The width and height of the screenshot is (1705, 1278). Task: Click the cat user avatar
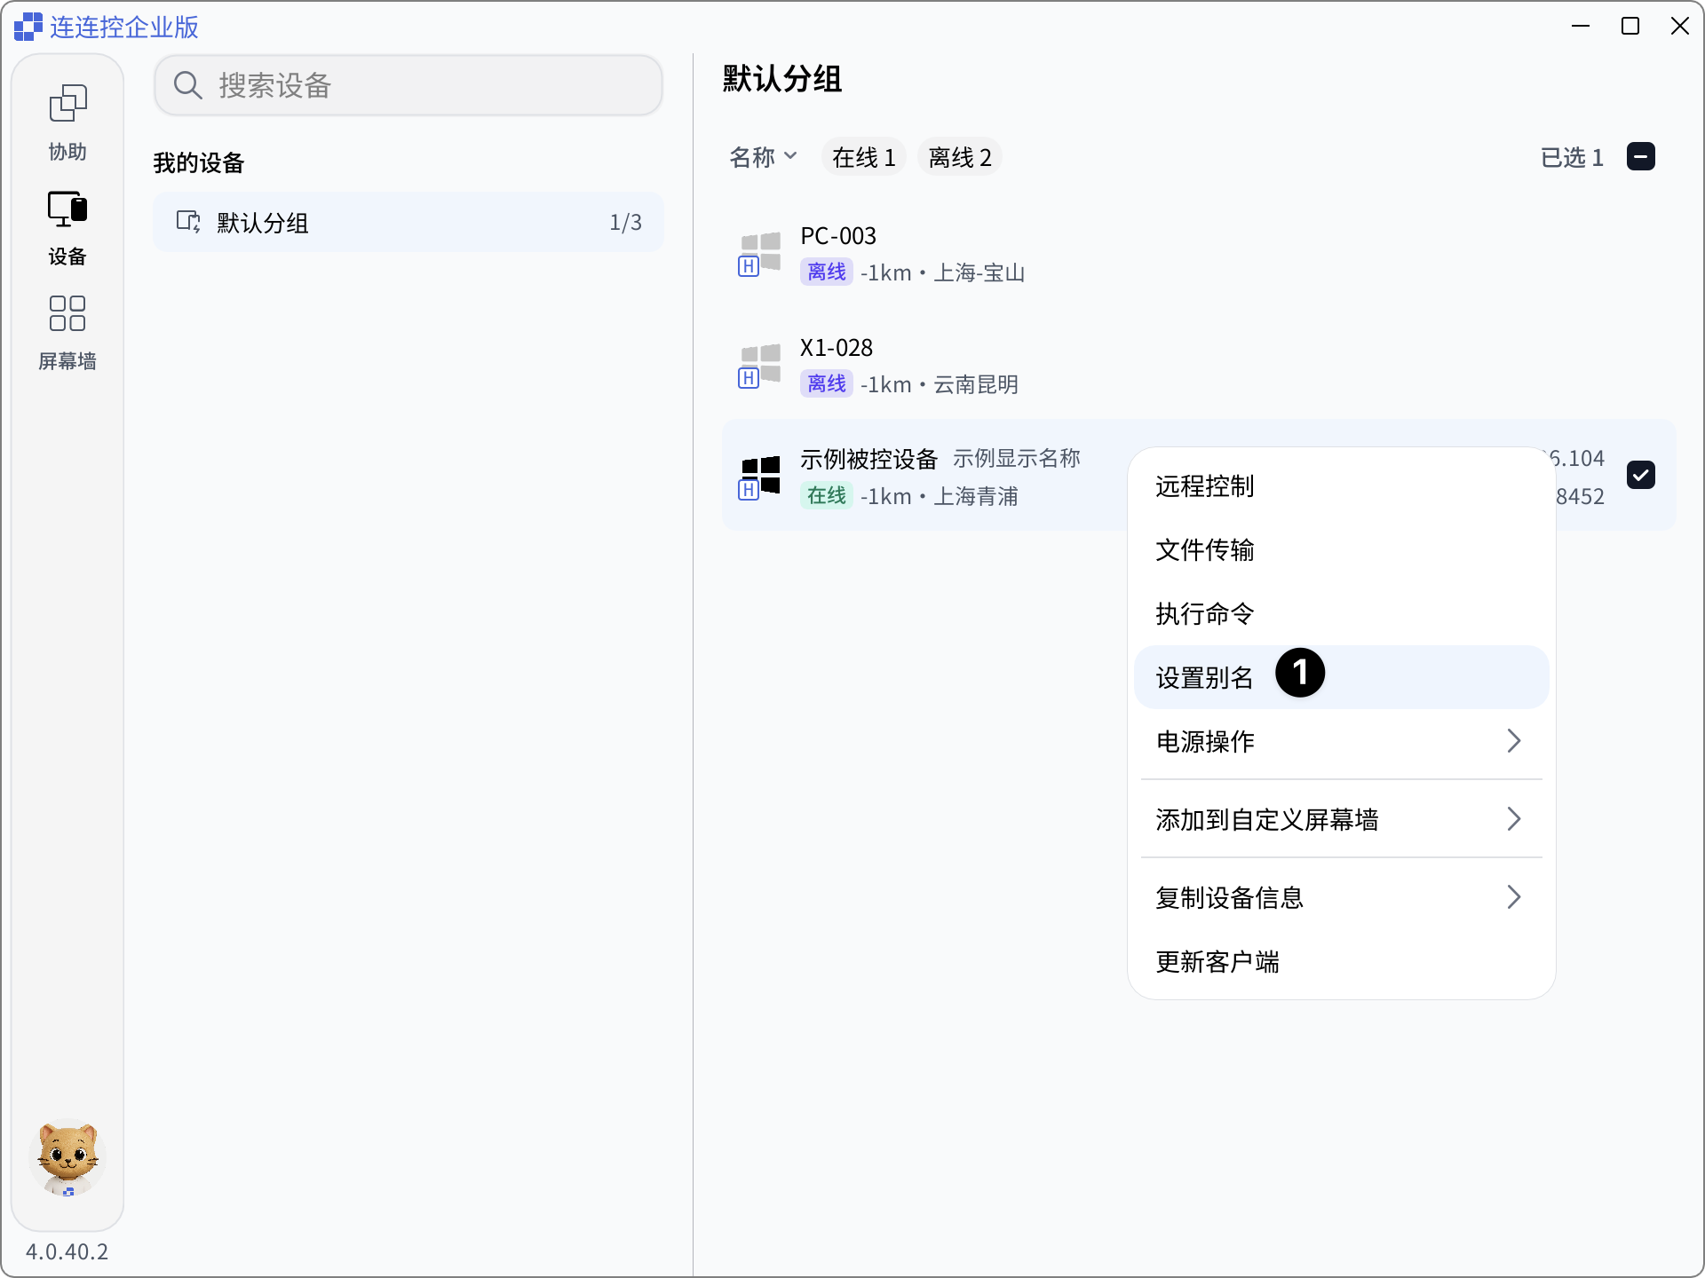click(x=67, y=1157)
